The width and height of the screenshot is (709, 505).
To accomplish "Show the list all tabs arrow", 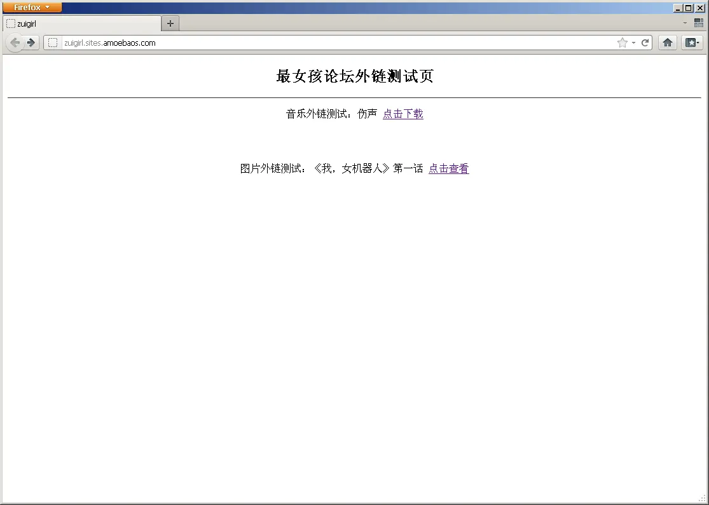I will [685, 23].
